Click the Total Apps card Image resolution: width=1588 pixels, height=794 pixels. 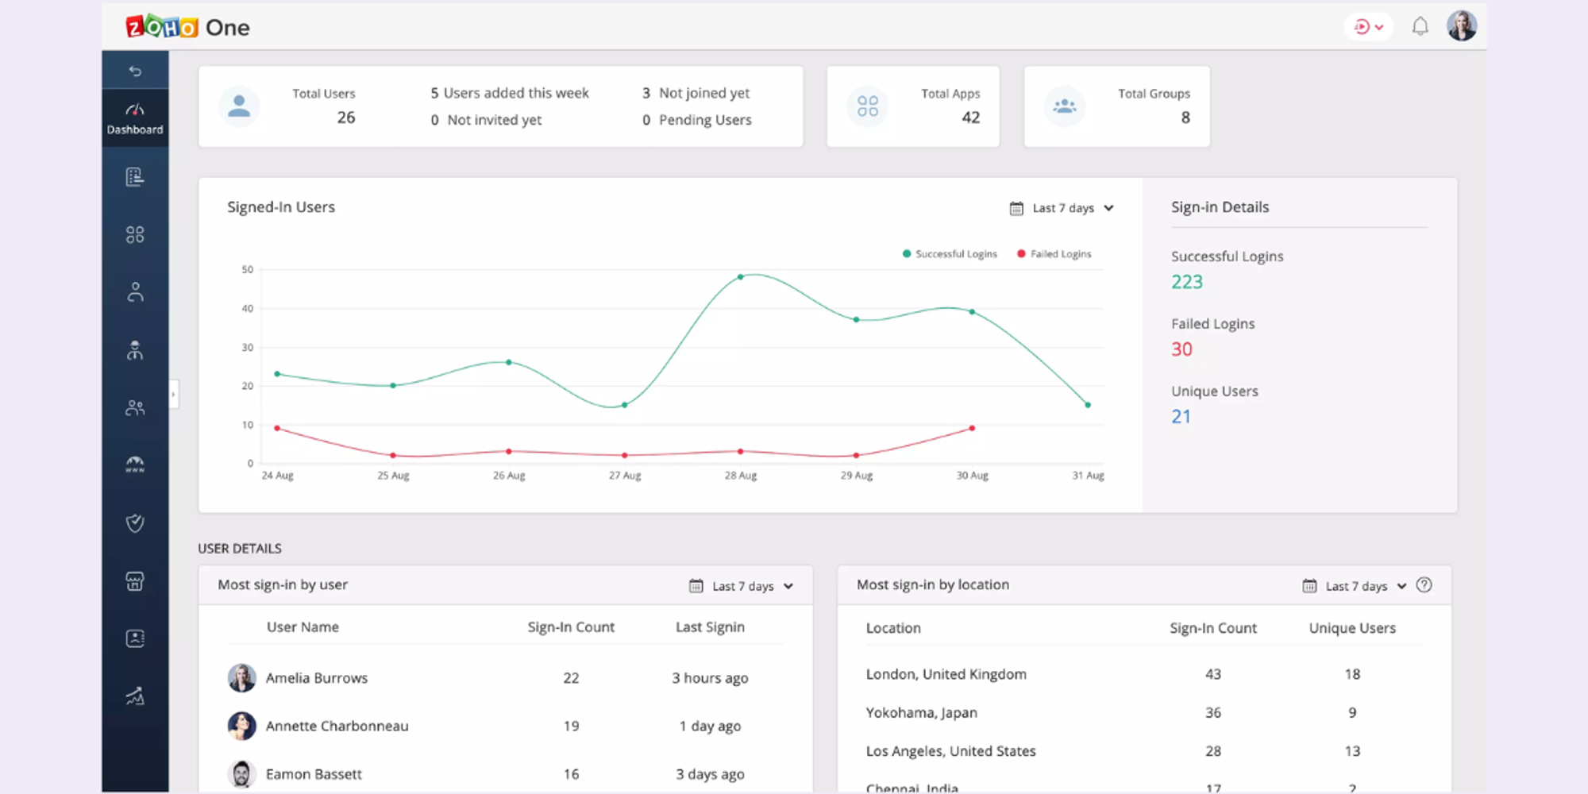pos(913,106)
